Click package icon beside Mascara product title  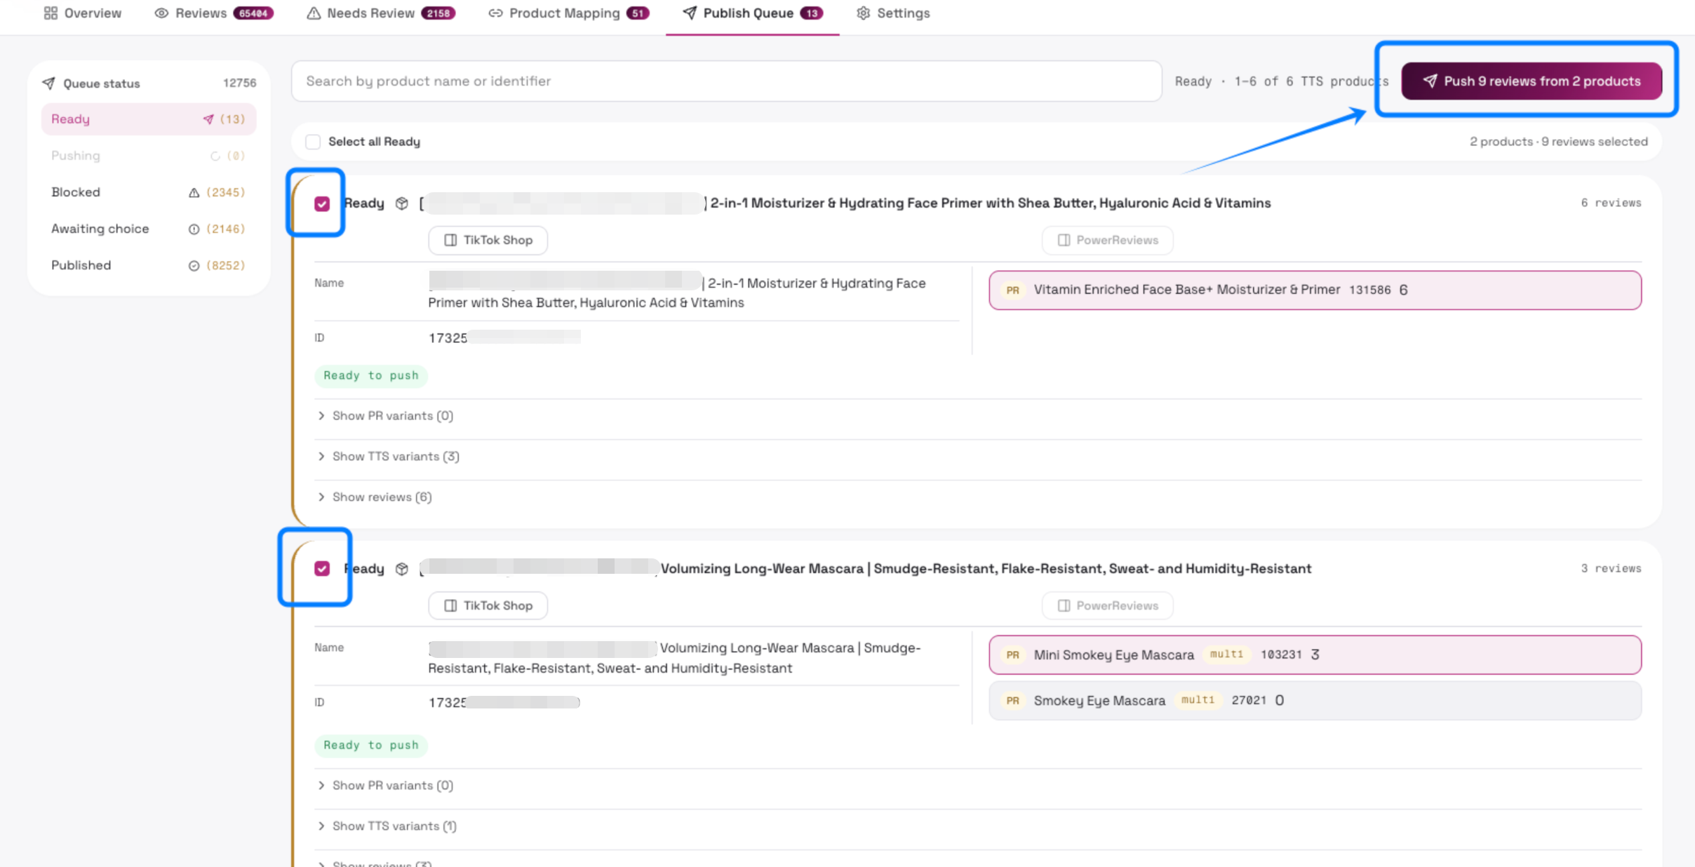tap(402, 569)
